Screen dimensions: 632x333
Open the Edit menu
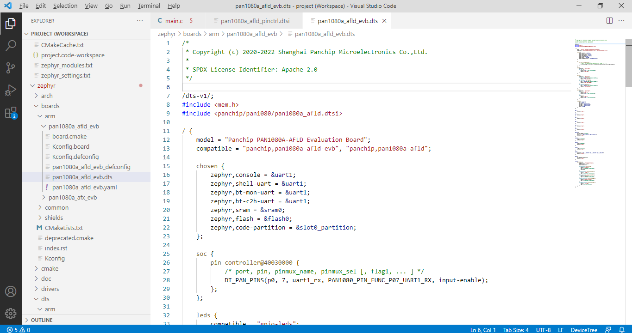click(x=41, y=6)
